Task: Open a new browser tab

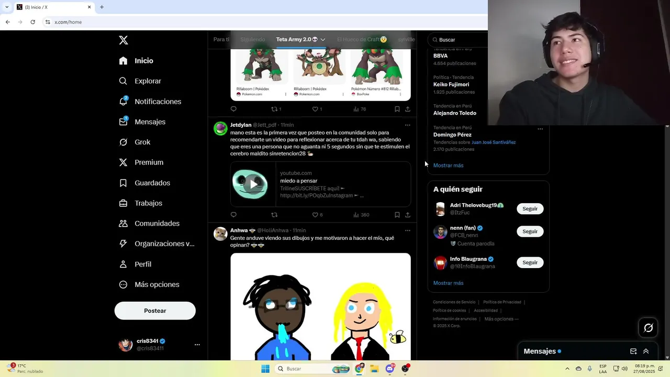Action: (102, 7)
